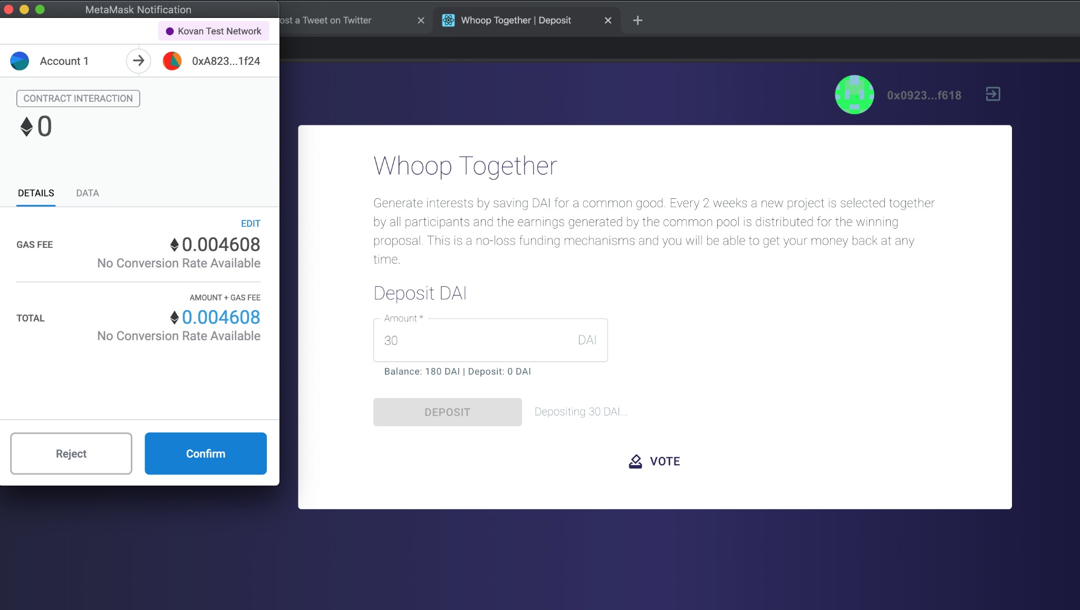The image size is (1080, 610).
Task: Click the 0x0923...f618 wallet address
Action: click(x=924, y=95)
